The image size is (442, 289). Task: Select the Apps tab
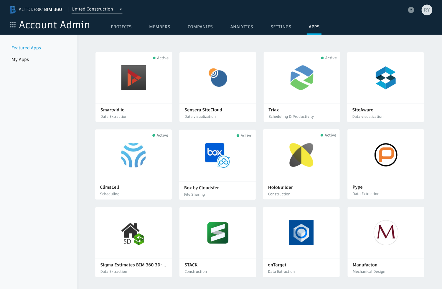coord(314,27)
